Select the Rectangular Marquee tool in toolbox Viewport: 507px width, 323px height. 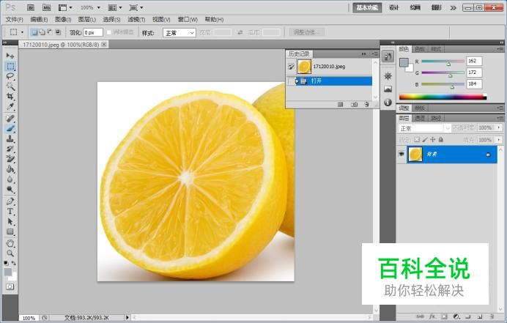click(10, 66)
